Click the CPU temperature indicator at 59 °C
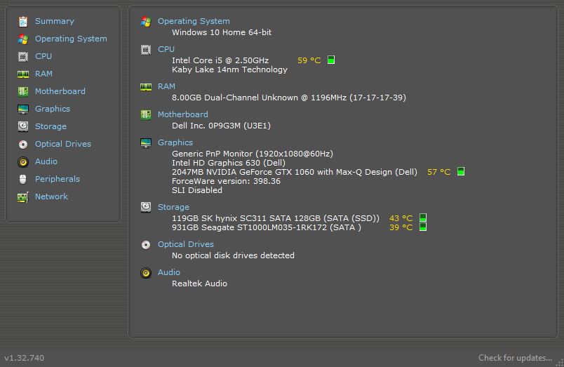The width and height of the screenshot is (564, 367). pos(309,60)
